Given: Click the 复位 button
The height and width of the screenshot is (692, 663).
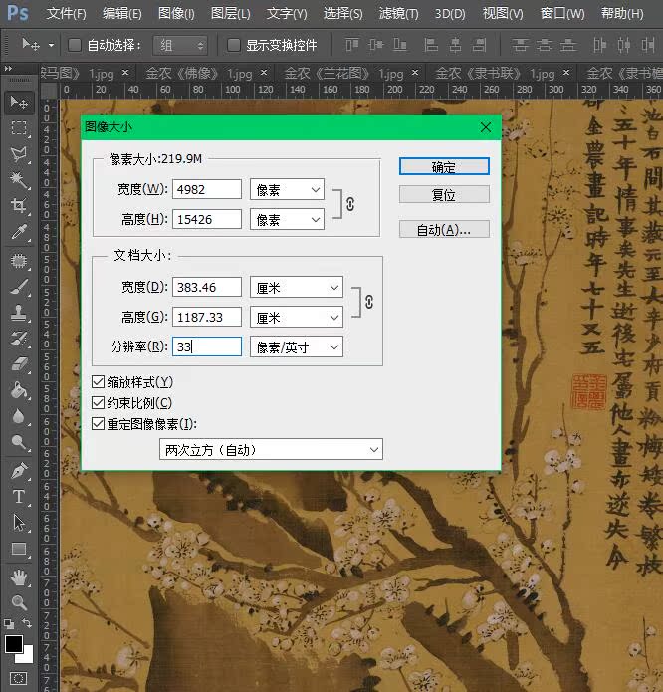Looking at the screenshot, I should 444,194.
